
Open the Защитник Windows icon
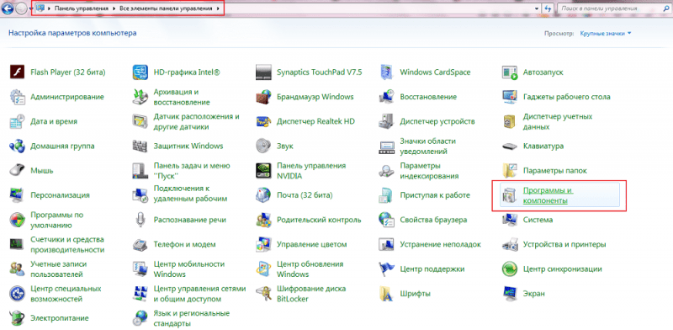(x=140, y=146)
